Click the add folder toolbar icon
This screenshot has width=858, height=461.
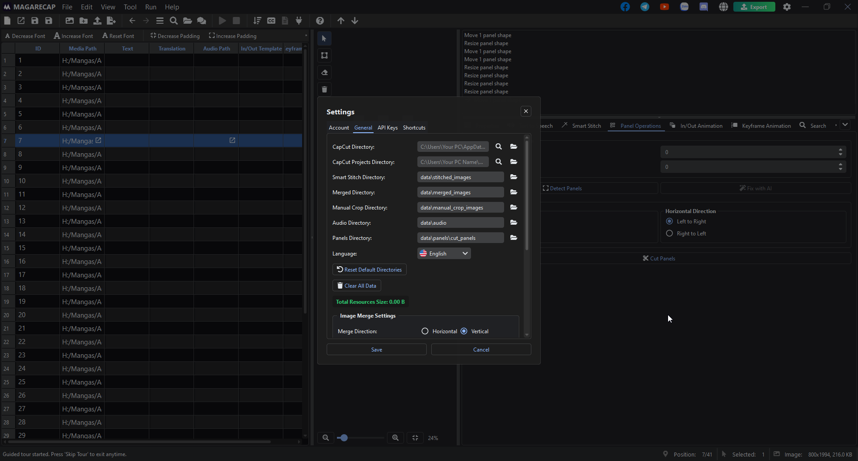(84, 21)
